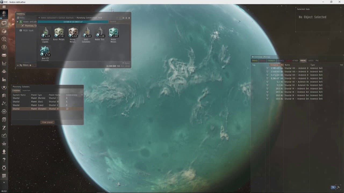Select the Aqueous Liquids item

coord(45,35)
